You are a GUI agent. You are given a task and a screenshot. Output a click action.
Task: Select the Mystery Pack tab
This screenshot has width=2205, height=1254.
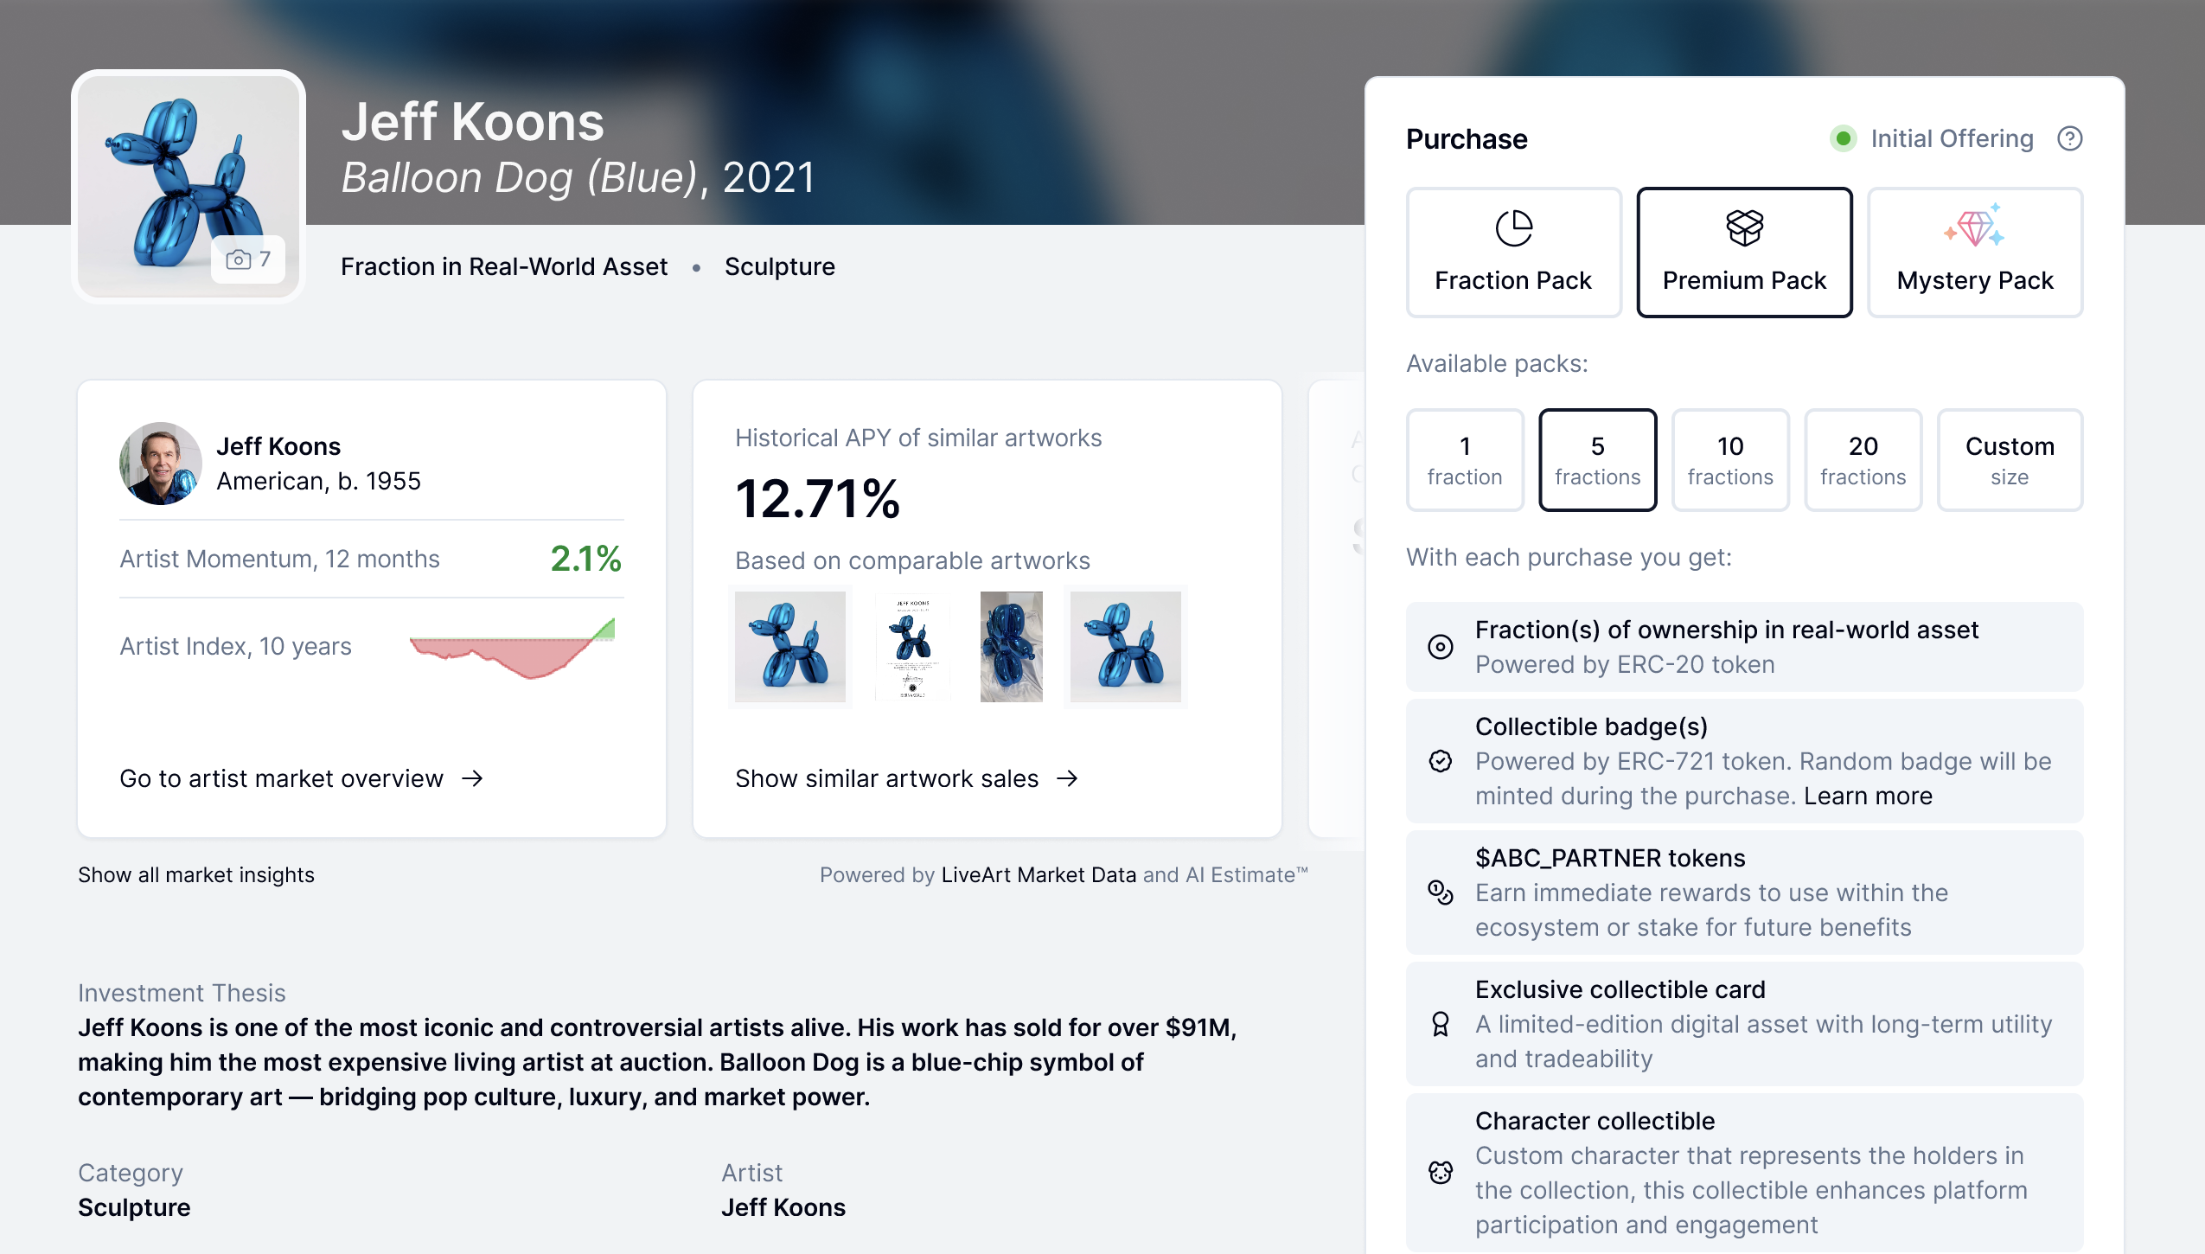[1975, 253]
